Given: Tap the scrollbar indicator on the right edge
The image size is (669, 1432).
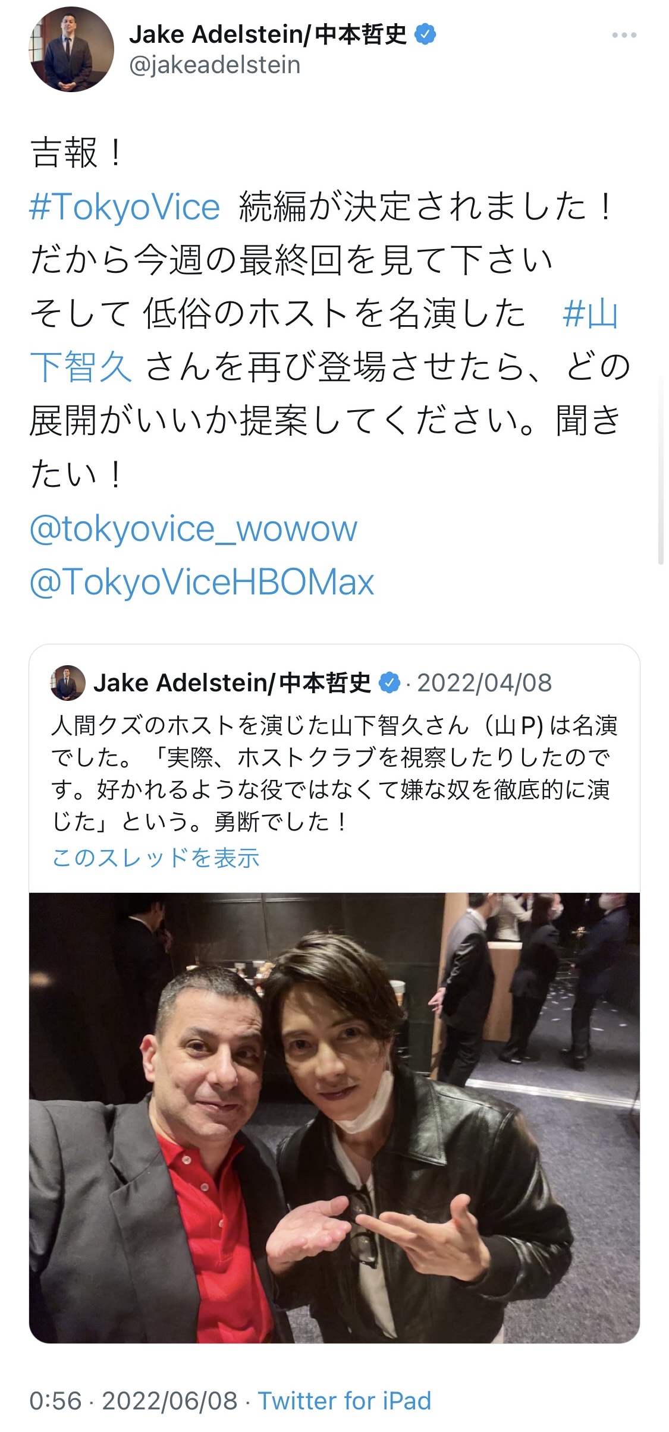Looking at the screenshot, I should click(661, 469).
